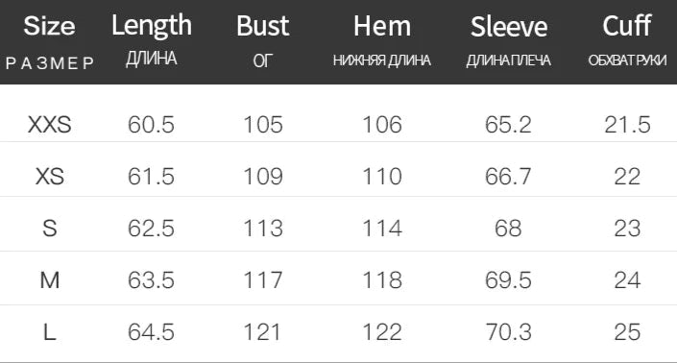Click the 114 hem value
The width and height of the screenshot is (677, 363).
click(x=382, y=229)
